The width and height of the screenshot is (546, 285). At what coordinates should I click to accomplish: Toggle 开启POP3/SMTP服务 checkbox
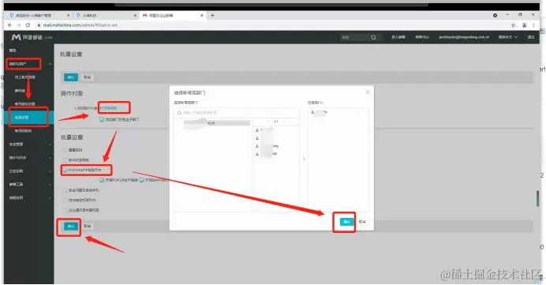tap(102, 180)
